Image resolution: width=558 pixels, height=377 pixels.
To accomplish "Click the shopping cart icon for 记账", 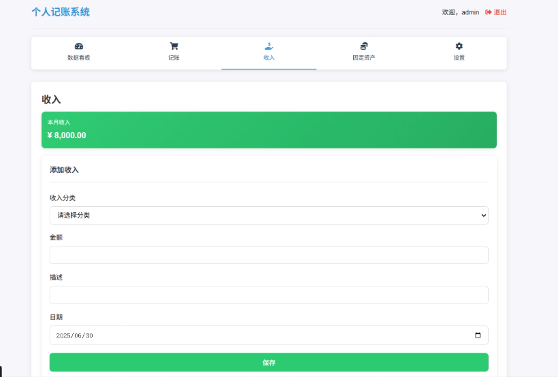I will tap(174, 46).
